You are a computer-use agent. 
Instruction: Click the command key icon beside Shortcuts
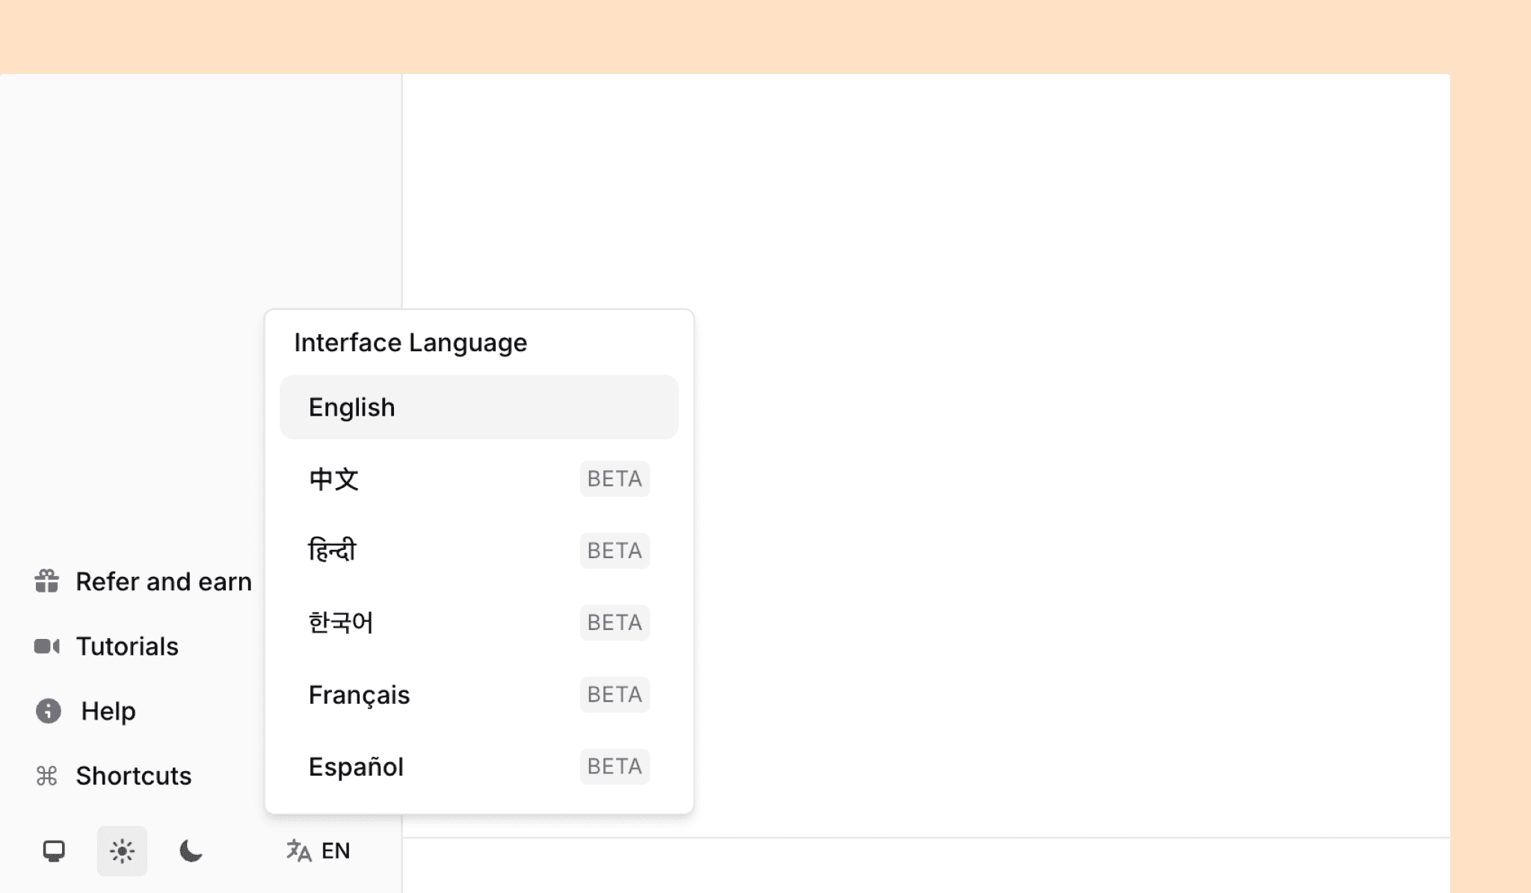click(x=48, y=776)
